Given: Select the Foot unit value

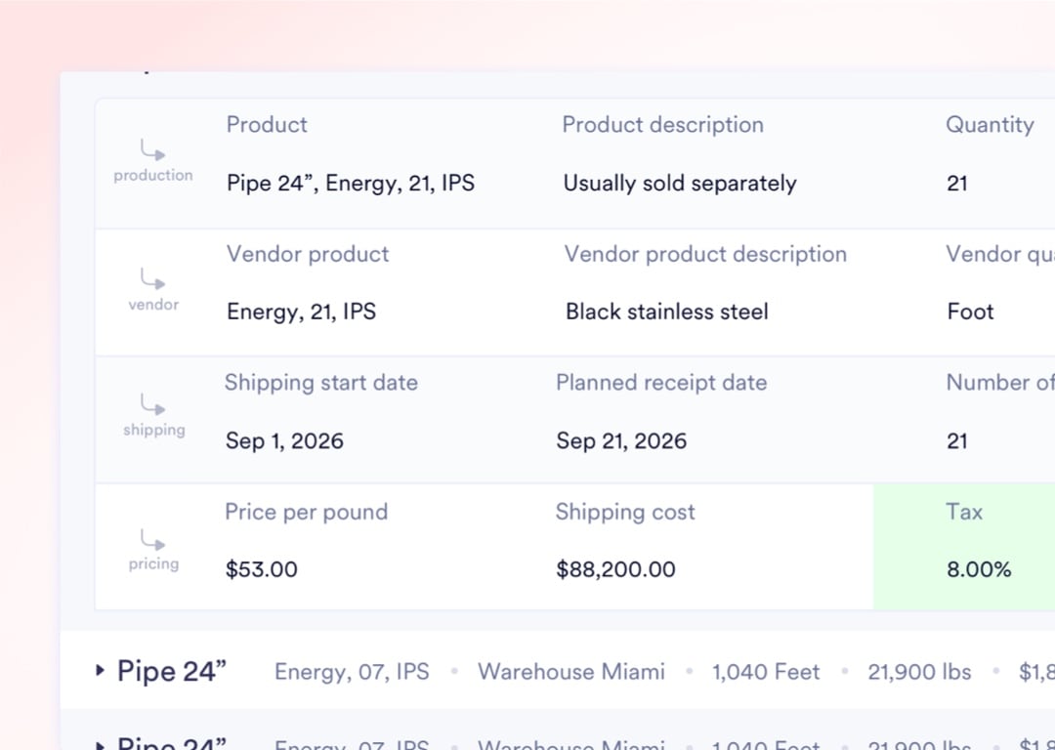Looking at the screenshot, I should (x=970, y=312).
